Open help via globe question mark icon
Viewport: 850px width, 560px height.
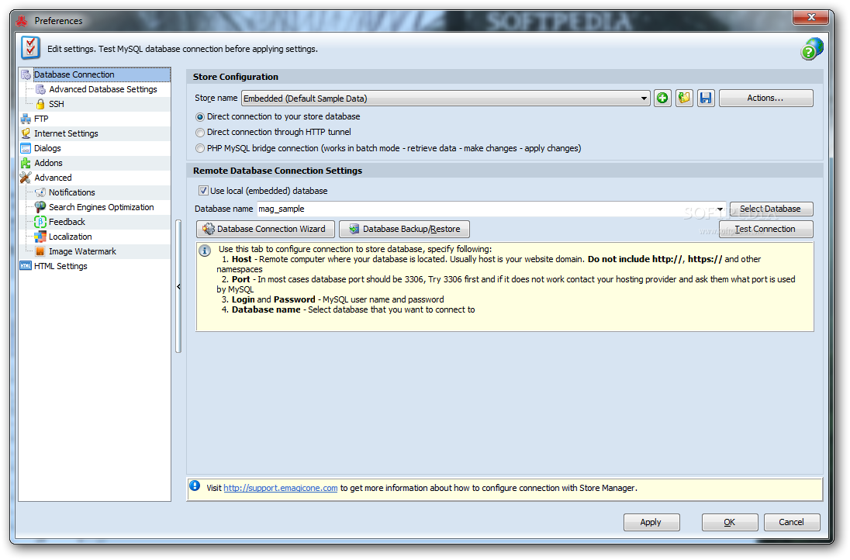(811, 49)
